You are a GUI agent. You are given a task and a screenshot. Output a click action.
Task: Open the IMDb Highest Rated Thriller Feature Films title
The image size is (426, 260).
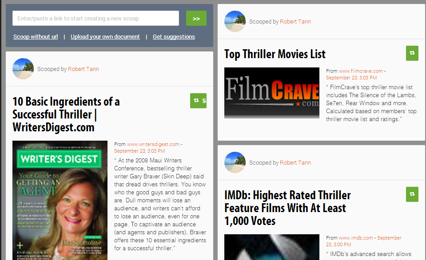point(287,208)
